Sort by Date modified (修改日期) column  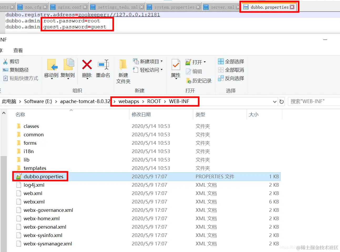click(x=141, y=115)
